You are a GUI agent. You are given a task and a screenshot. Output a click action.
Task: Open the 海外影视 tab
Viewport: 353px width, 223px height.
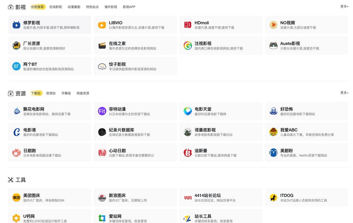point(111,7)
